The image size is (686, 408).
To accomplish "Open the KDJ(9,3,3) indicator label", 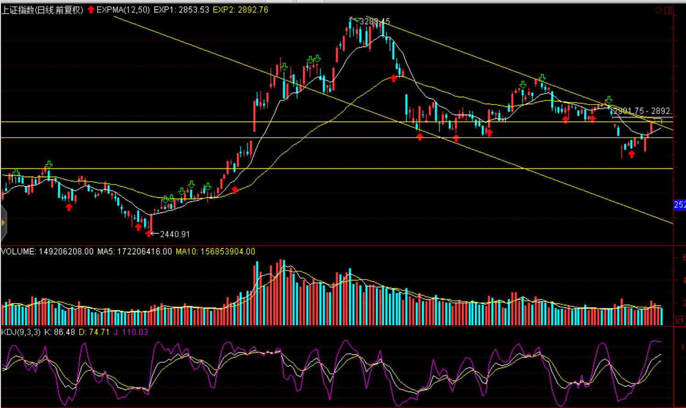I will click(21, 332).
